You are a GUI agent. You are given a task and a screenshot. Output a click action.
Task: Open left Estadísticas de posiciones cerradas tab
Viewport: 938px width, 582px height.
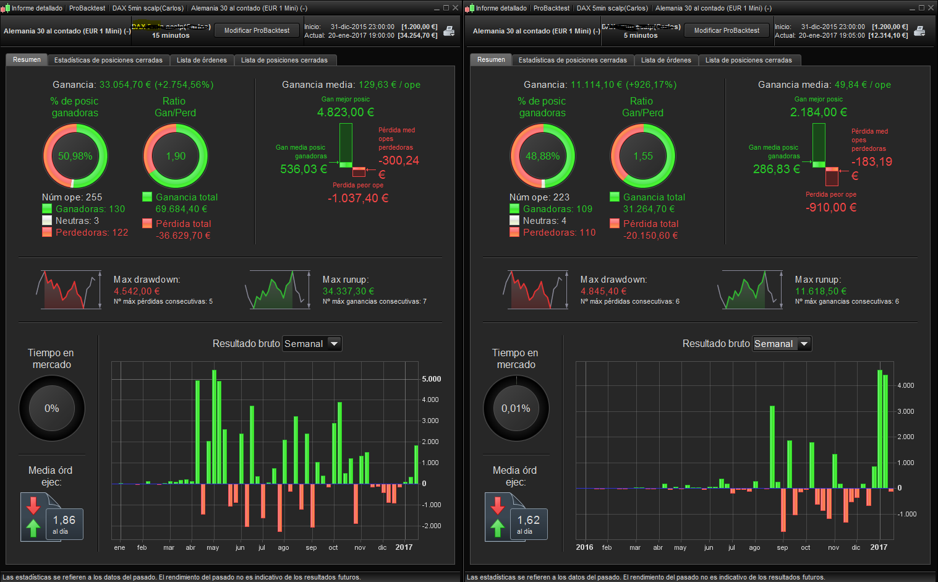[x=108, y=60]
